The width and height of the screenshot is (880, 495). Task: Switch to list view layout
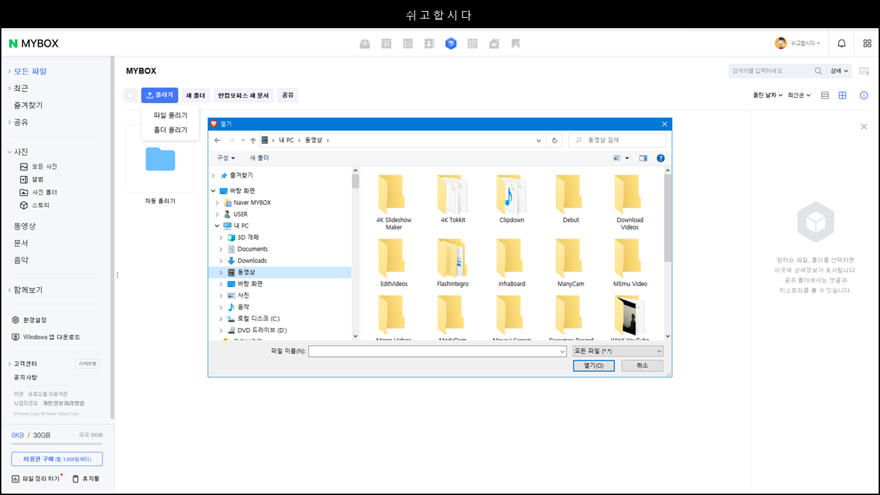[x=825, y=96]
